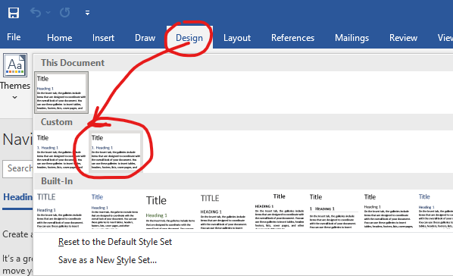The image size is (453, 276).
Task: Open the File tab
Action: [x=14, y=37]
